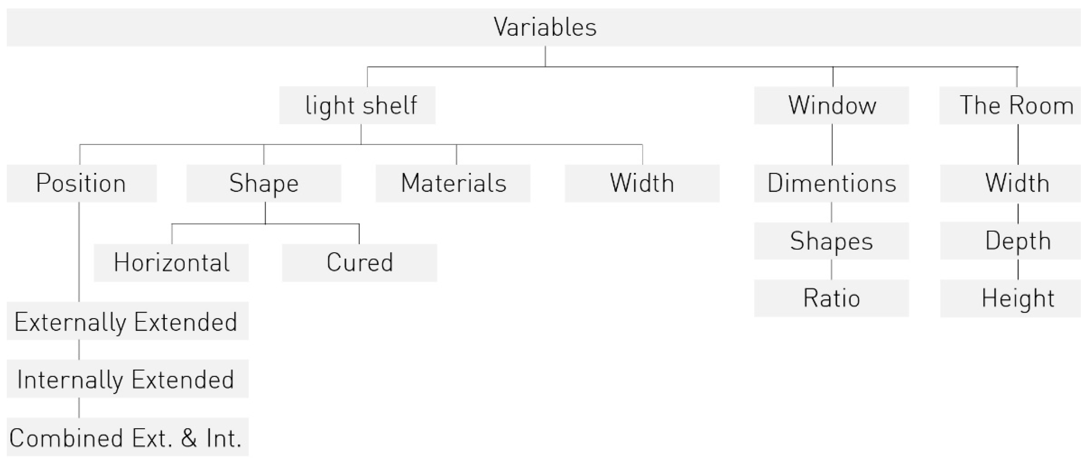Click the Dimentions box under Window
This screenshot has width=1088, height=467.
(x=831, y=183)
